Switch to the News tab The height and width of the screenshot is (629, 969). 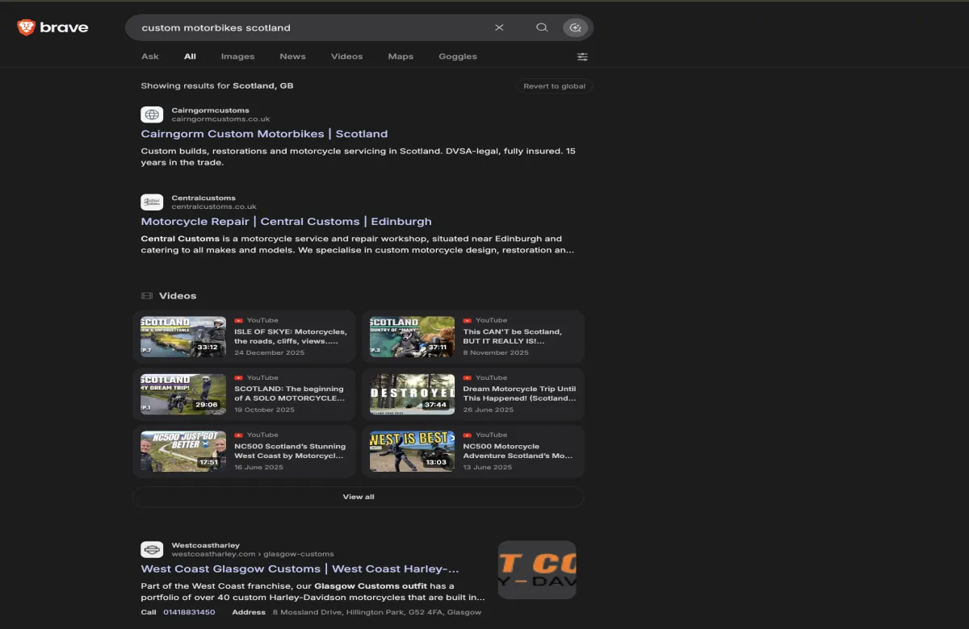pos(292,56)
